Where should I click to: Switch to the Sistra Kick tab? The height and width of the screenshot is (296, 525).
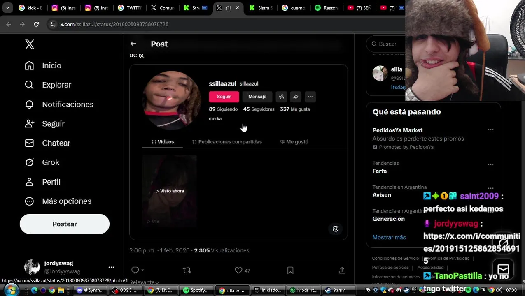pyautogui.click(x=261, y=8)
